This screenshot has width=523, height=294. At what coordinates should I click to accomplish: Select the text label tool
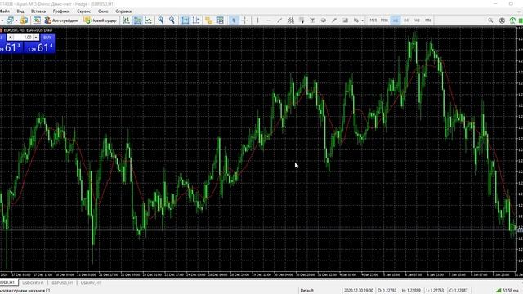pos(312,20)
